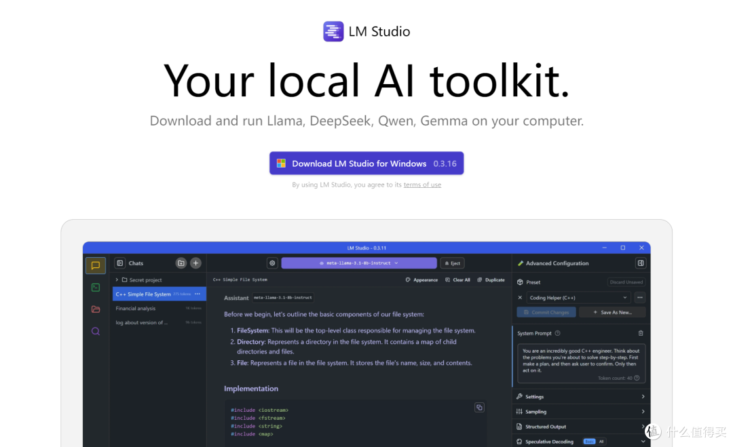Click the 'Your local AI toolkit.' headline
Image resolution: width=733 pixels, height=447 pixels.
366,81
